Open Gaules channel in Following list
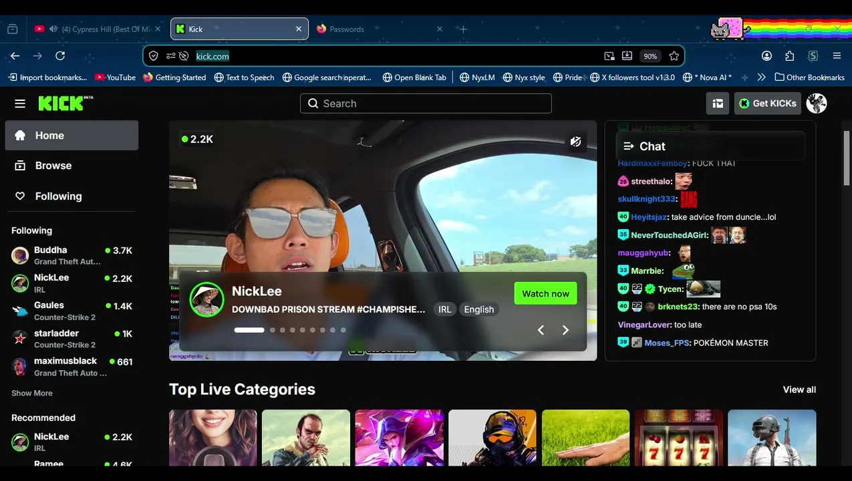The image size is (852, 481). (72, 311)
